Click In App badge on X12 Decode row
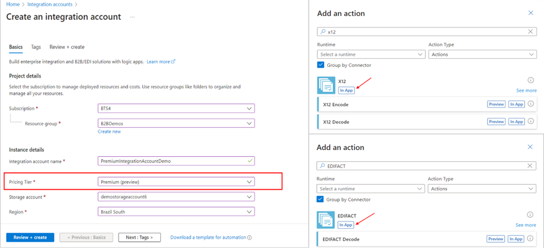544x248 pixels. click(516, 122)
